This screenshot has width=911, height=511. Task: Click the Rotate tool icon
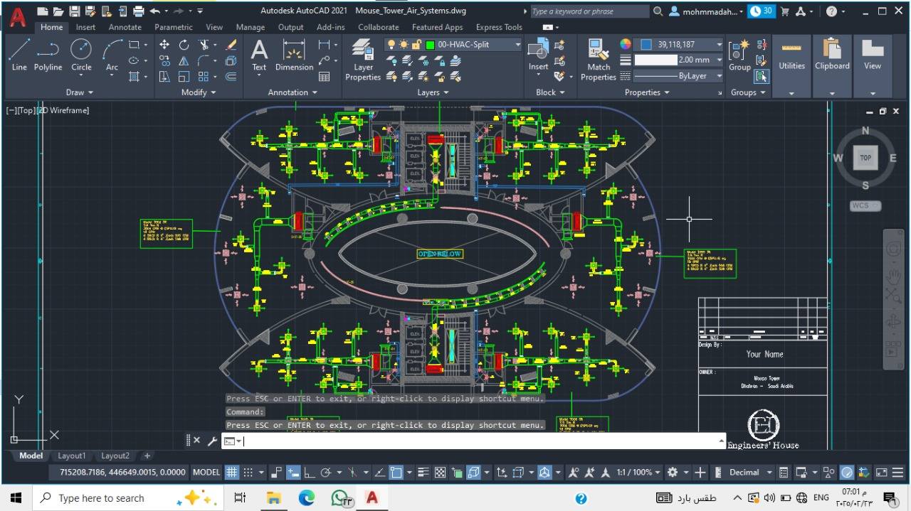point(184,45)
